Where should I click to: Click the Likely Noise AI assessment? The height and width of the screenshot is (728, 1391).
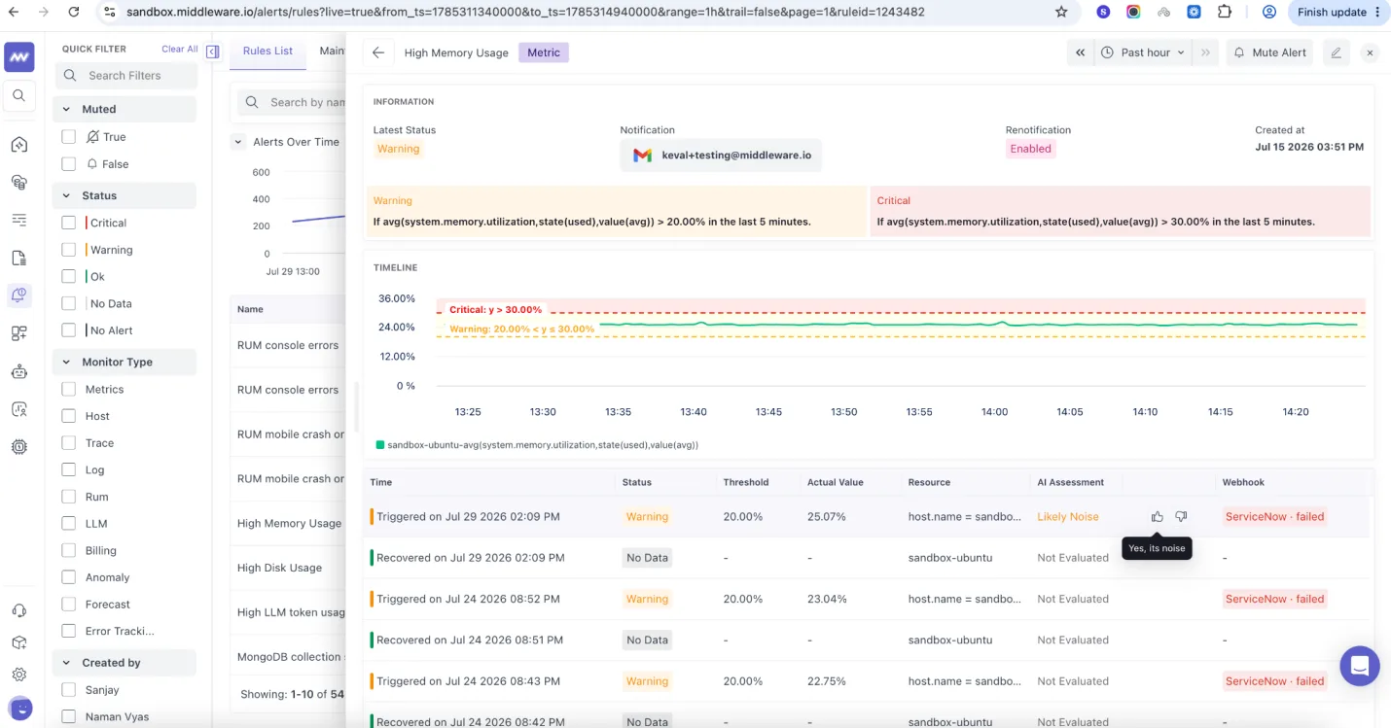(x=1068, y=517)
